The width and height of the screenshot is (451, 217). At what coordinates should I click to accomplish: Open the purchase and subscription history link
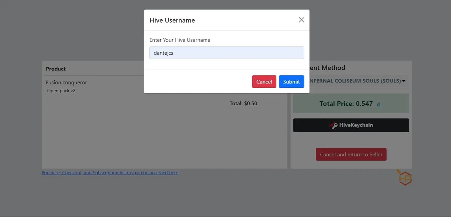click(x=110, y=173)
